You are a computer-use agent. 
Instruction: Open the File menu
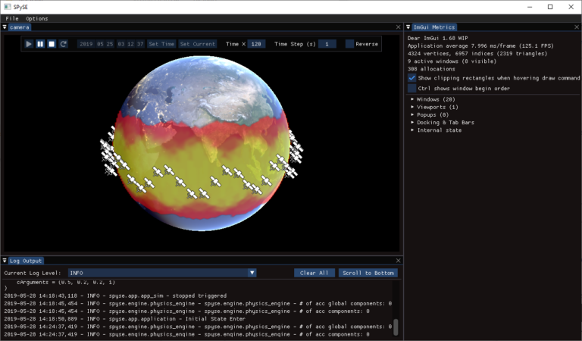pyautogui.click(x=12, y=18)
